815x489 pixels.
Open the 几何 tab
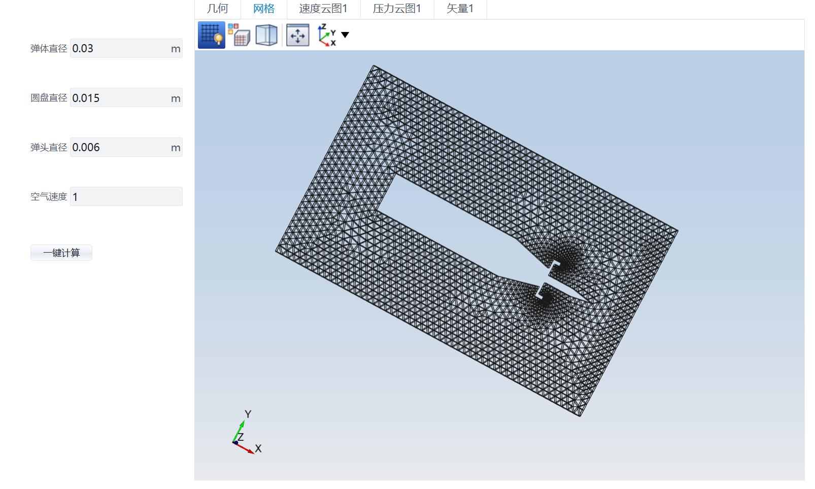coord(218,9)
